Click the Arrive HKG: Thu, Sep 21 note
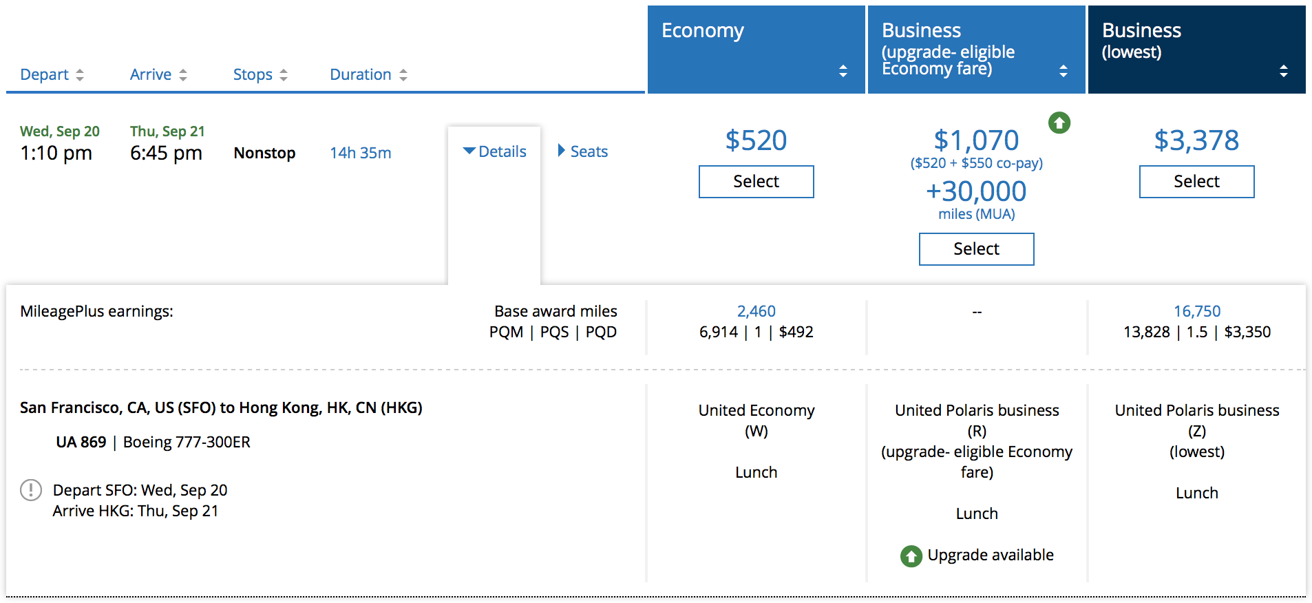 135,511
